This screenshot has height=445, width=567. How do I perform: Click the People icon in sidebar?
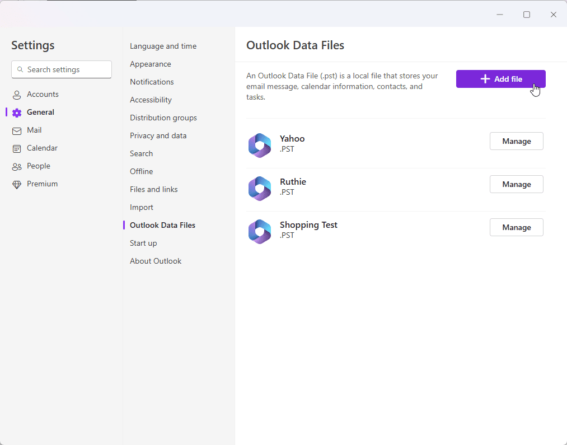click(17, 167)
